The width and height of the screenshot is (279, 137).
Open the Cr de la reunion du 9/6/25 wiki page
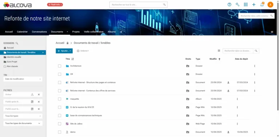(x=82, y=107)
